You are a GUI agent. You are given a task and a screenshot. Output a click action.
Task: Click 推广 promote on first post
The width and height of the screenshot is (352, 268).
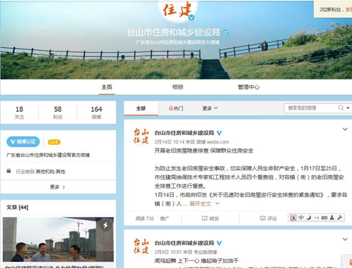point(165,219)
